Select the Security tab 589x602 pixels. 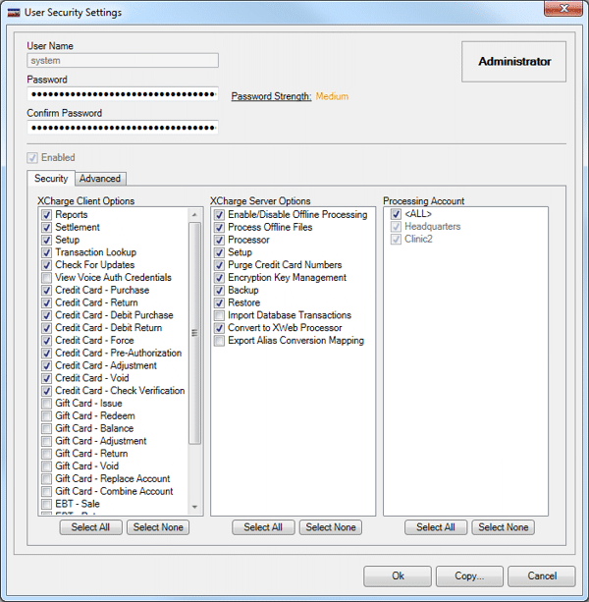(x=51, y=179)
